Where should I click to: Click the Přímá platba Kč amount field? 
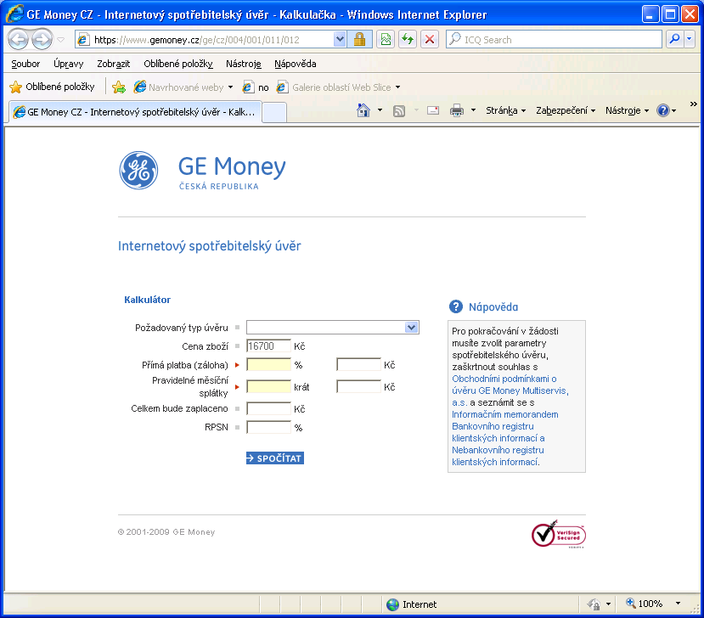358,364
